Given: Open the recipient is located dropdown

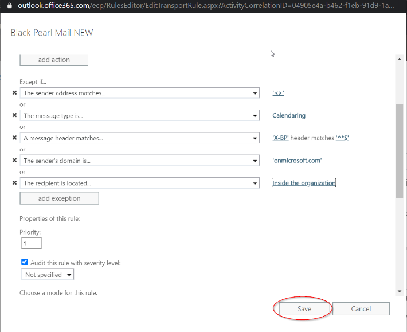Looking at the screenshot, I should point(255,183).
